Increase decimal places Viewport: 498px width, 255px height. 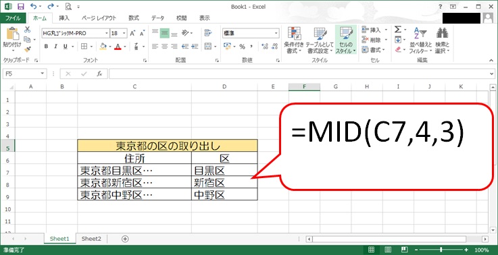[x=265, y=47]
